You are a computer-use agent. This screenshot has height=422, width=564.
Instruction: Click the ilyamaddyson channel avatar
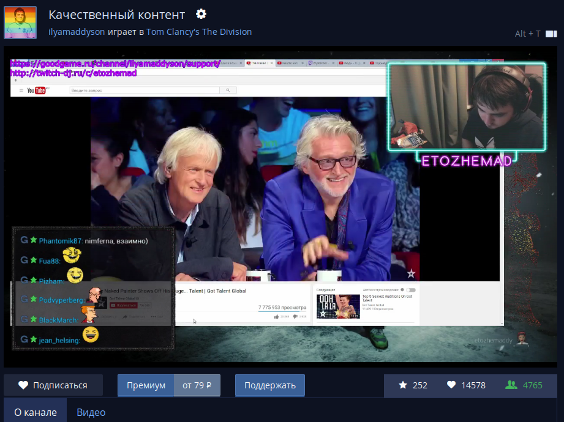click(x=20, y=23)
